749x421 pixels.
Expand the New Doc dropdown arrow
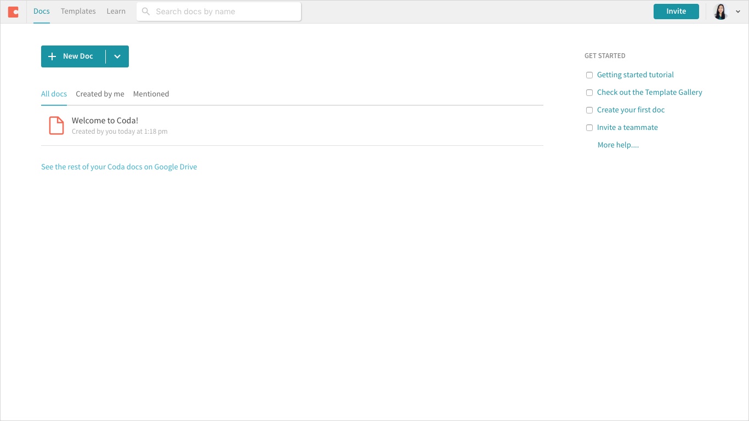click(x=117, y=56)
